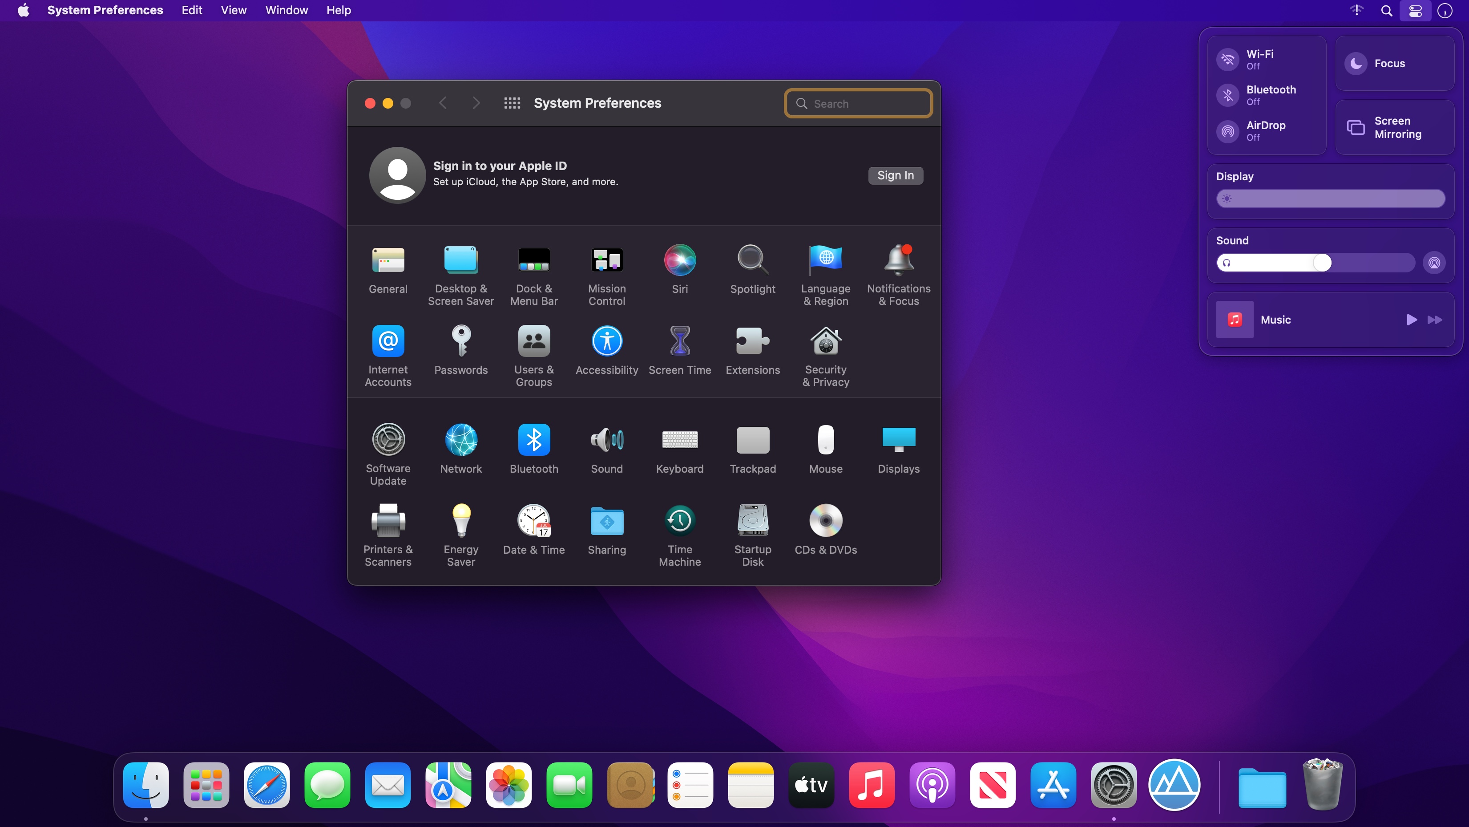1469x827 pixels.
Task: Open Network preferences
Action: (x=461, y=449)
